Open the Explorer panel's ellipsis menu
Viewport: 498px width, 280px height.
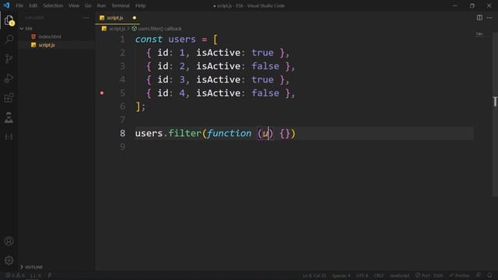coord(86,18)
